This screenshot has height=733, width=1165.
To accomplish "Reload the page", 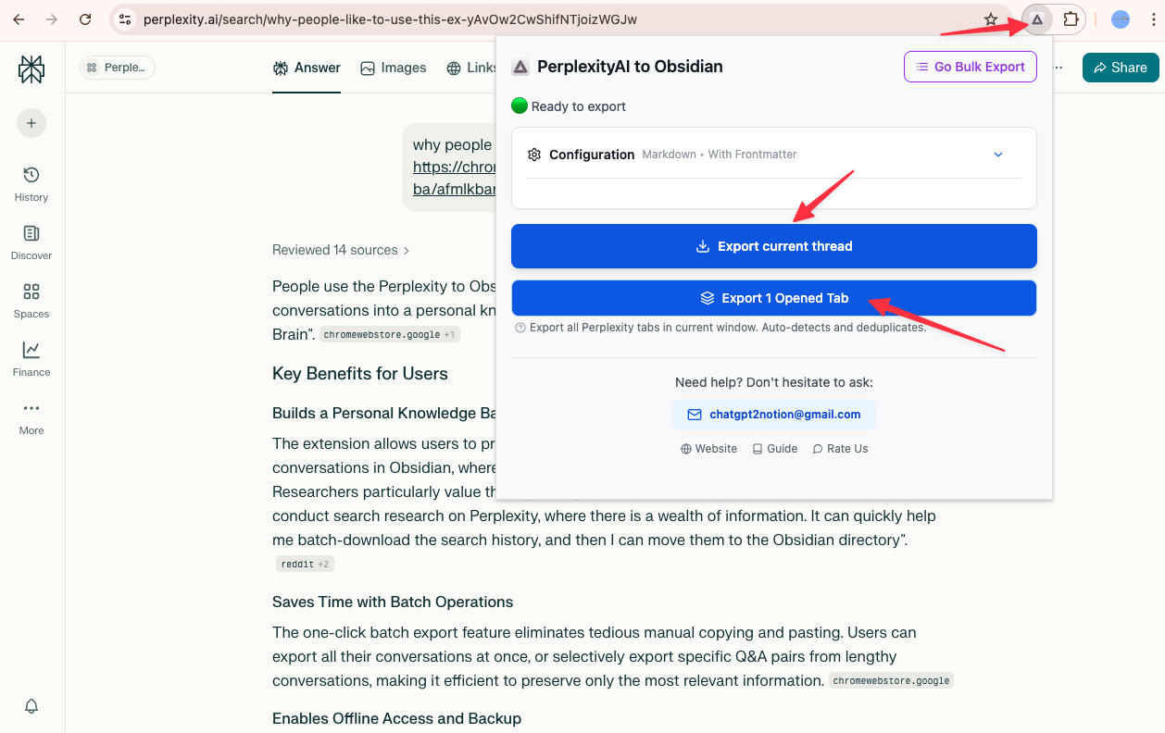I will (x=85, y=19).
